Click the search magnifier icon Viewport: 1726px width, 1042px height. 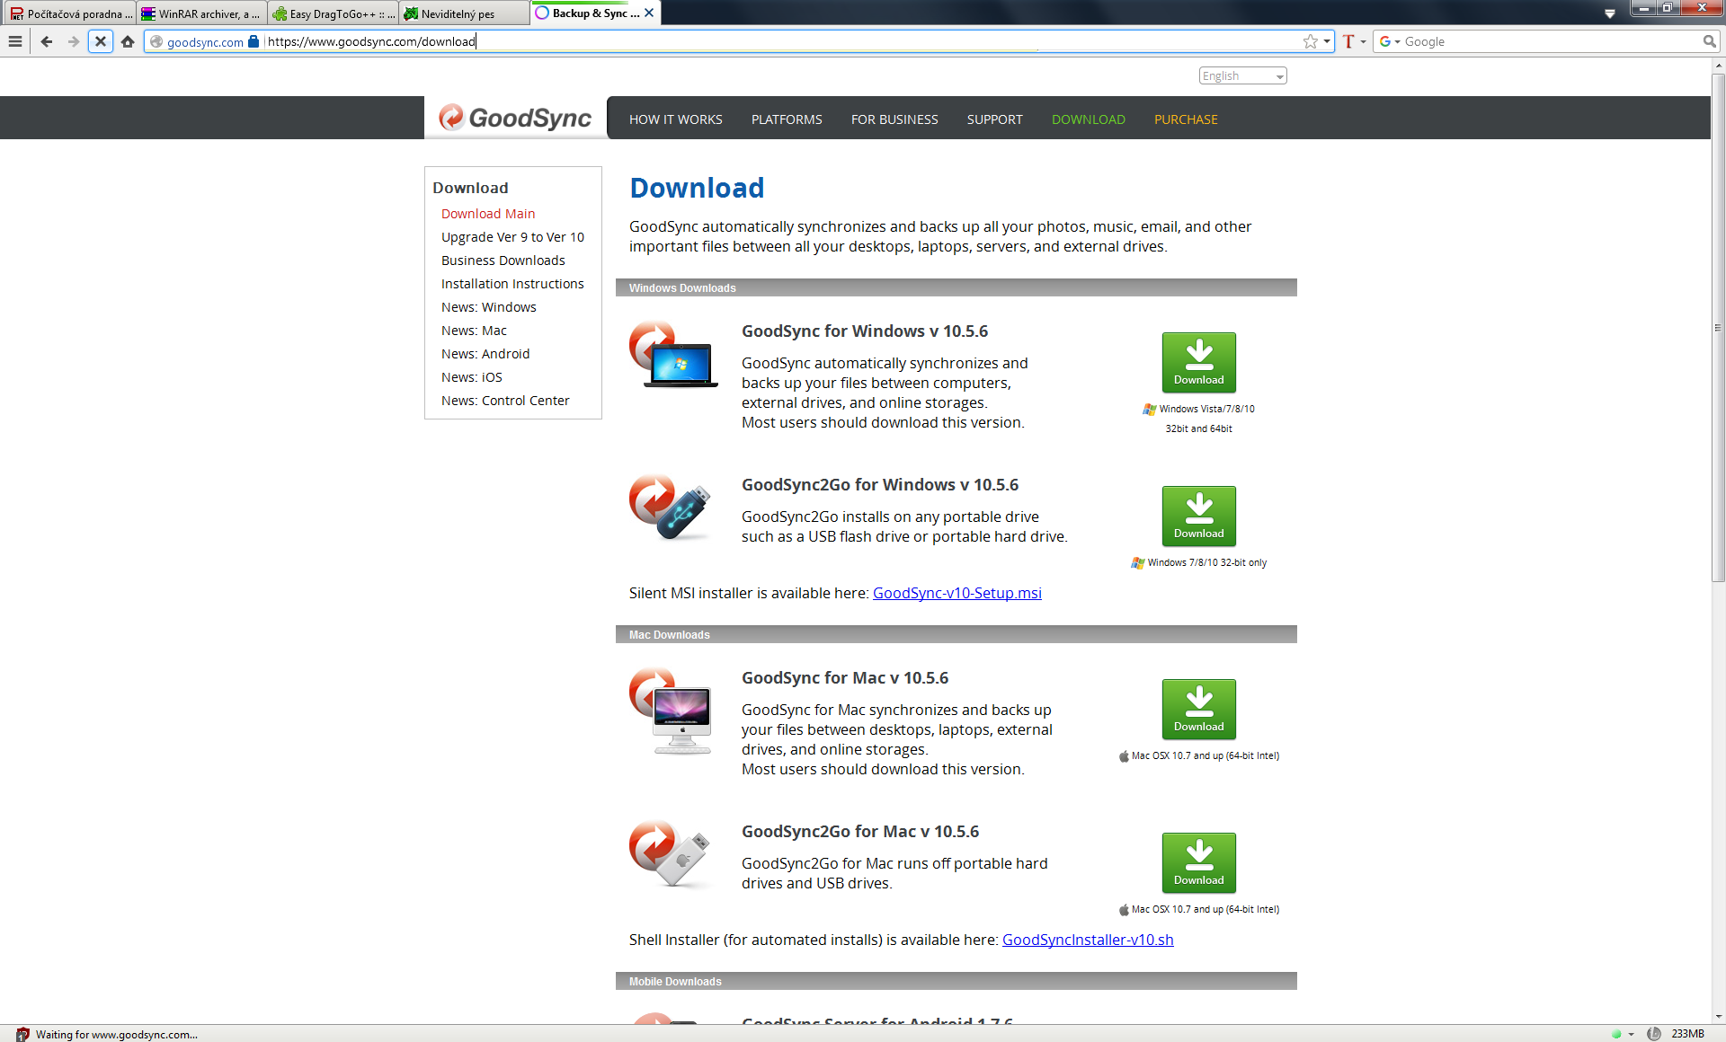coord(1709,41)
